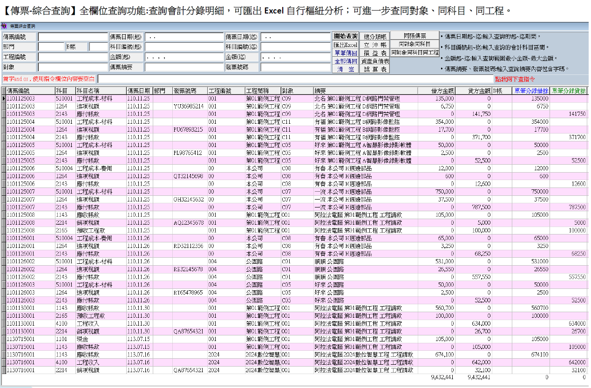The image size is (591, 388).
Task: Focus the 工程編號 input field in the query form
Action: click(x=73, y=57)
